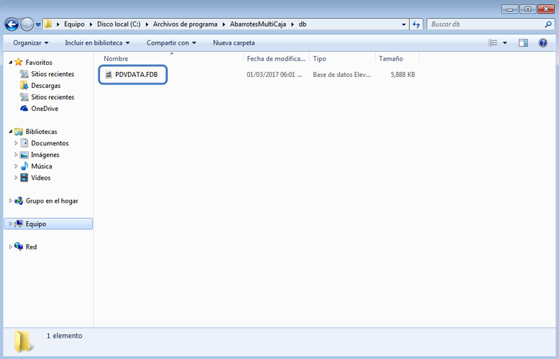Click the 5,888 KB size cell

tap(403, 75)
